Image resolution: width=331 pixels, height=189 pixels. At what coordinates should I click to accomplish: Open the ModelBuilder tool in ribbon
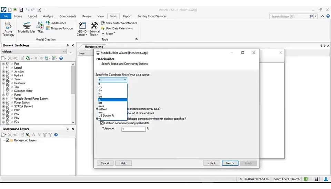(26, 27)
